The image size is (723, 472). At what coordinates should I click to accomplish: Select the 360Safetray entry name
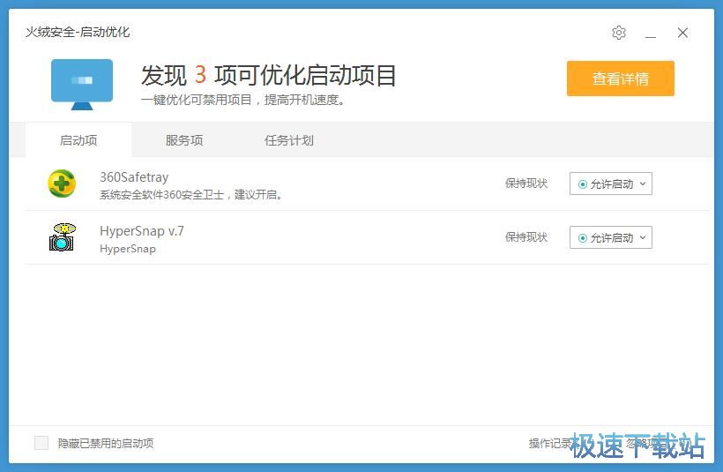tap(134, 177)
